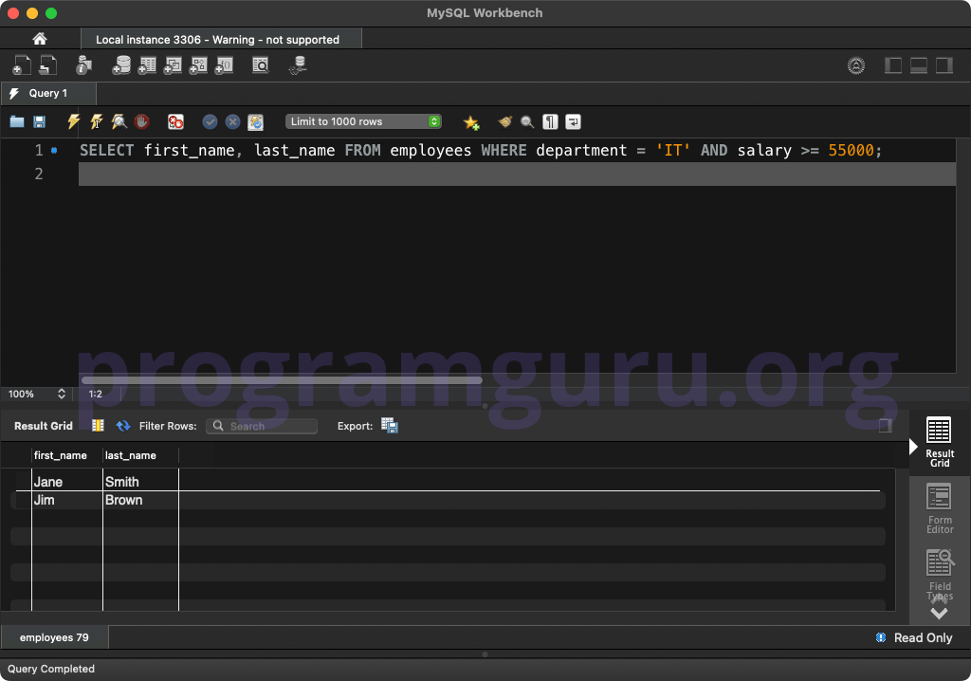Image resolution: width=971 pixels, height=681 pixels.
Task: Rollback the transaction icon
Action: (x=233, y=121)
